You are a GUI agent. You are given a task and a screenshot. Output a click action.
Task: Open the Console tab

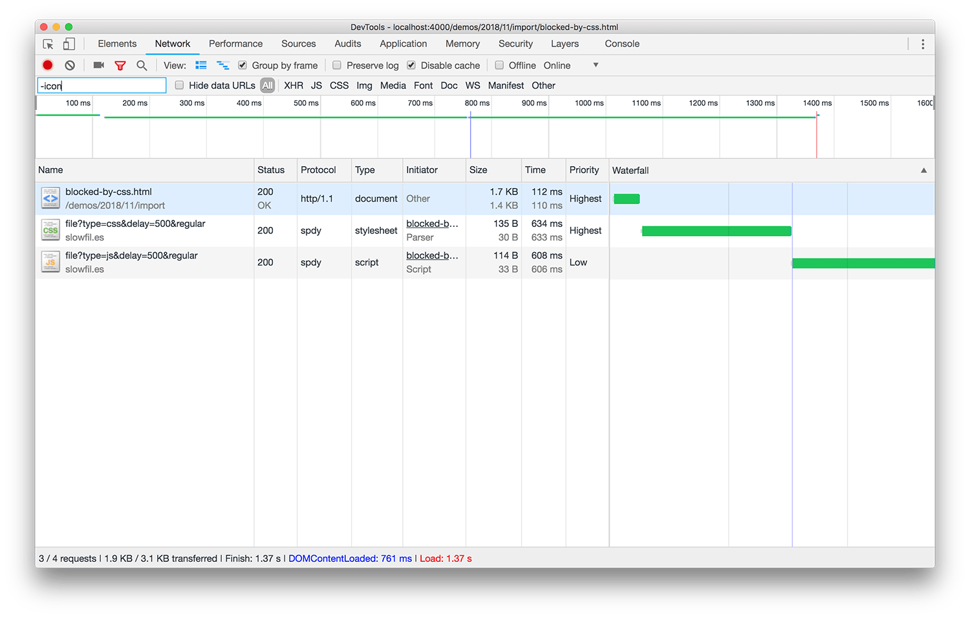(621, 44)
